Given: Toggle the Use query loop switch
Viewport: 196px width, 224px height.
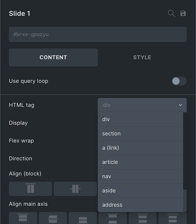Looking at the screenshot, I should point(179,81).
